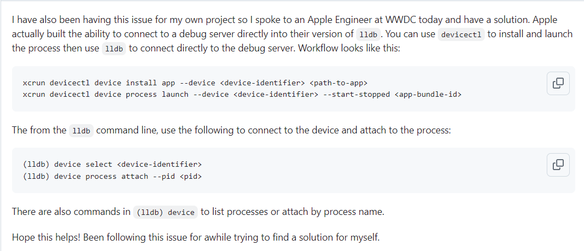Click the <app-bundle-id> placeholder
Viewport: 584px width, 251px height.
coord(428,95)
